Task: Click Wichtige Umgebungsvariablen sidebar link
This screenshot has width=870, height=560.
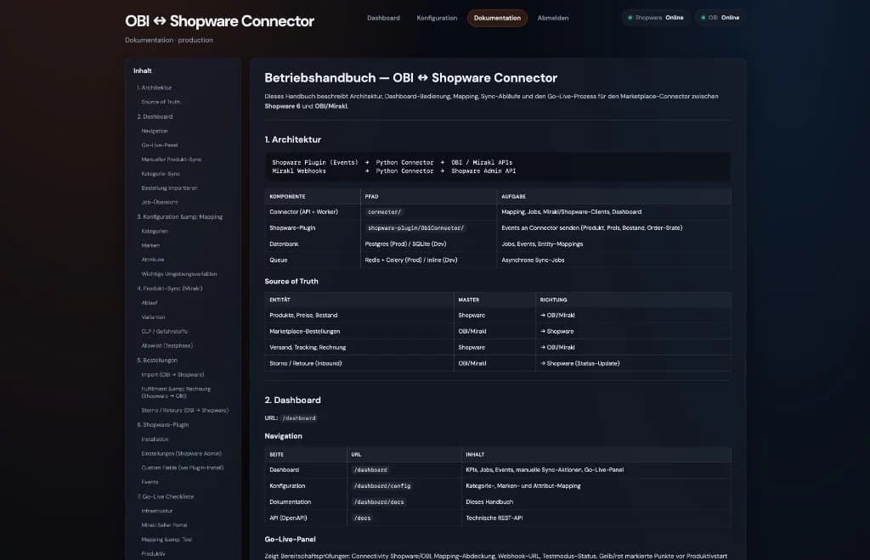Action: (178, 274)
